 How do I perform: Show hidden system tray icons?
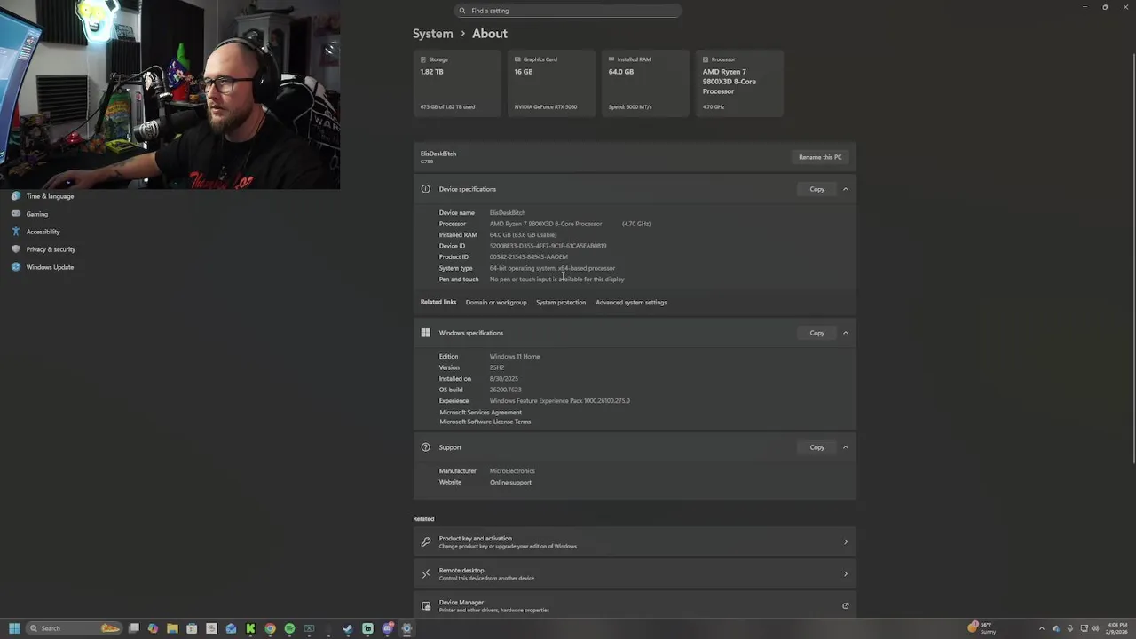click(x=1042, y=628)
